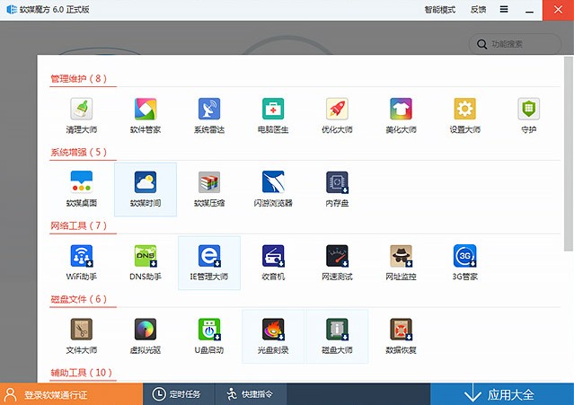
Task: Select 辅助工具 (10) category header
Action: point(81,373)
